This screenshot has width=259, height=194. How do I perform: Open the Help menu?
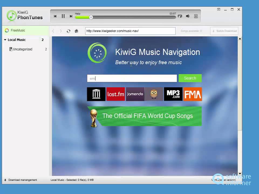tap(77, 14)
